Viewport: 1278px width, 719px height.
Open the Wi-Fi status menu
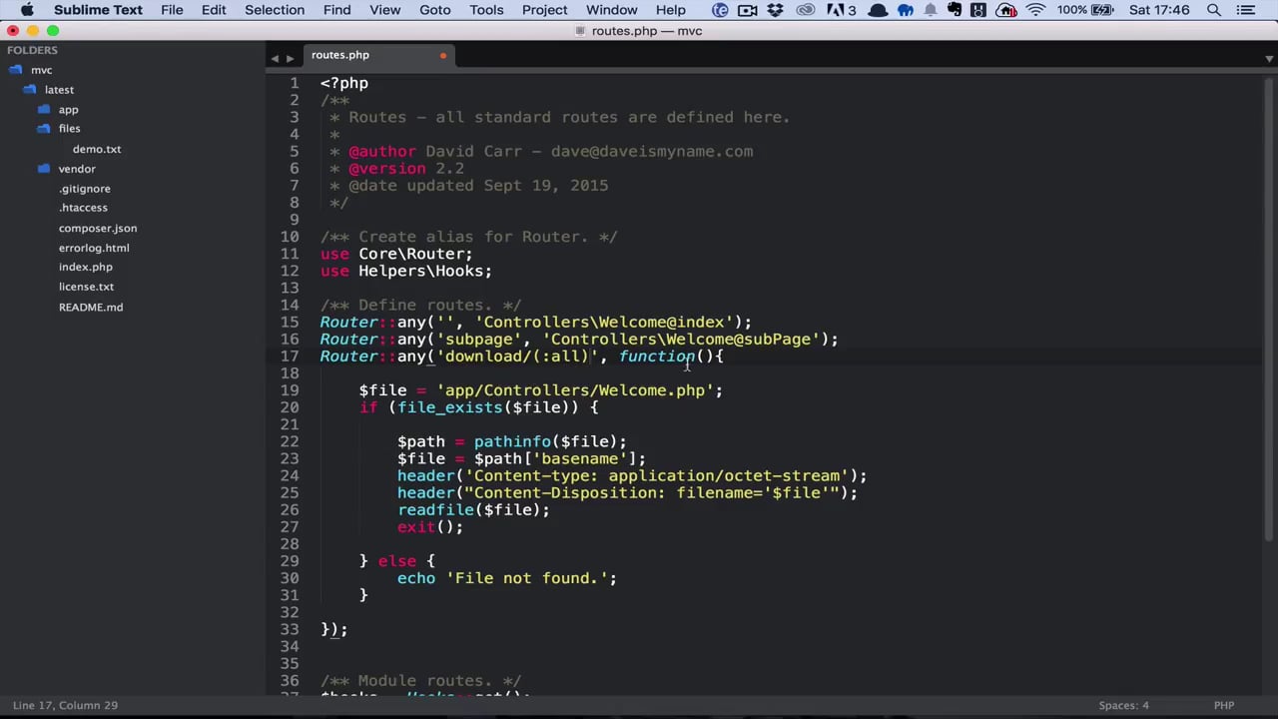point(1035,10)
